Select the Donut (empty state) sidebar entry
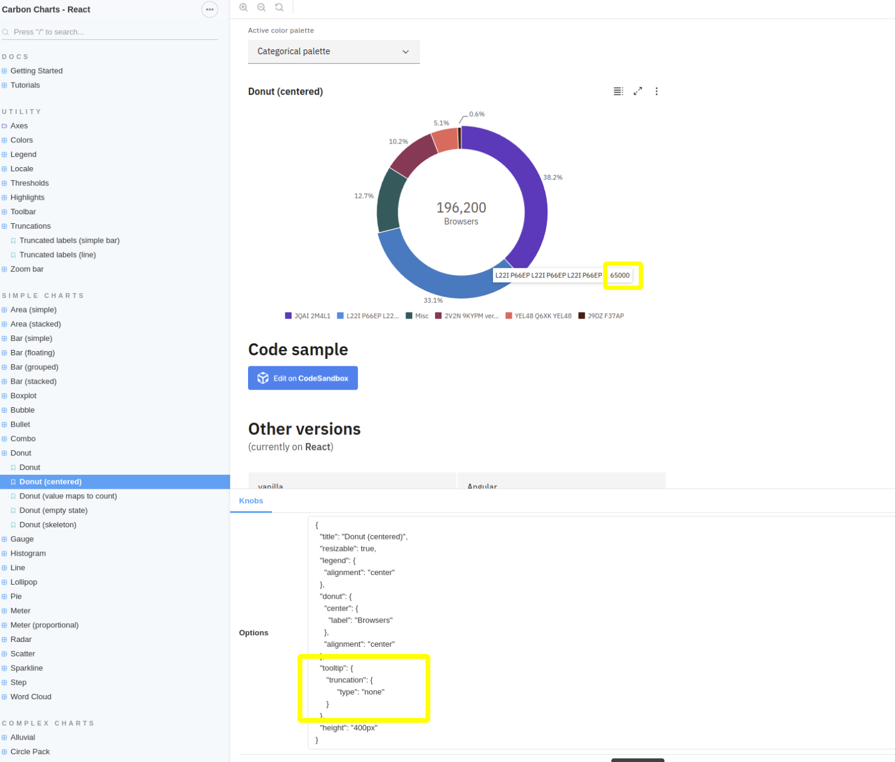The height and width of the screenshot is (762, 895). click(53, 510)
